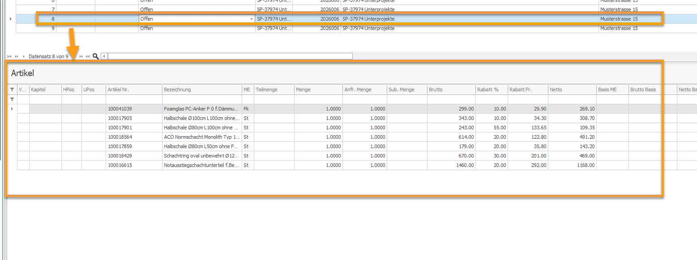The image size is (697, 260).
Task: Sort by Netto column header
Action: pos(572,90)
